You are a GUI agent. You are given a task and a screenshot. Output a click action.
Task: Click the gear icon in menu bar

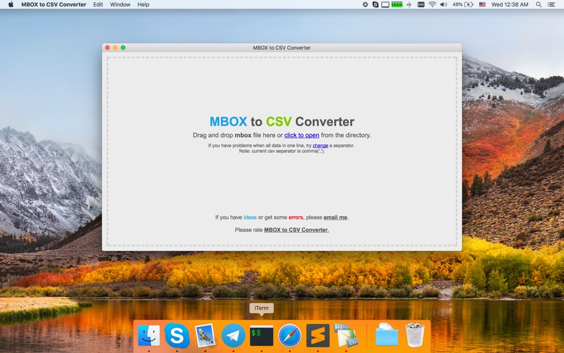click(365, 4)
